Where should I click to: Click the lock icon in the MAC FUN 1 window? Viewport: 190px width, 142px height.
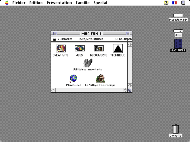pyautogui.click(x=54, y=39)
